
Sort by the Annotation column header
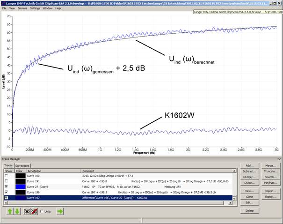(x=53, y=171)
